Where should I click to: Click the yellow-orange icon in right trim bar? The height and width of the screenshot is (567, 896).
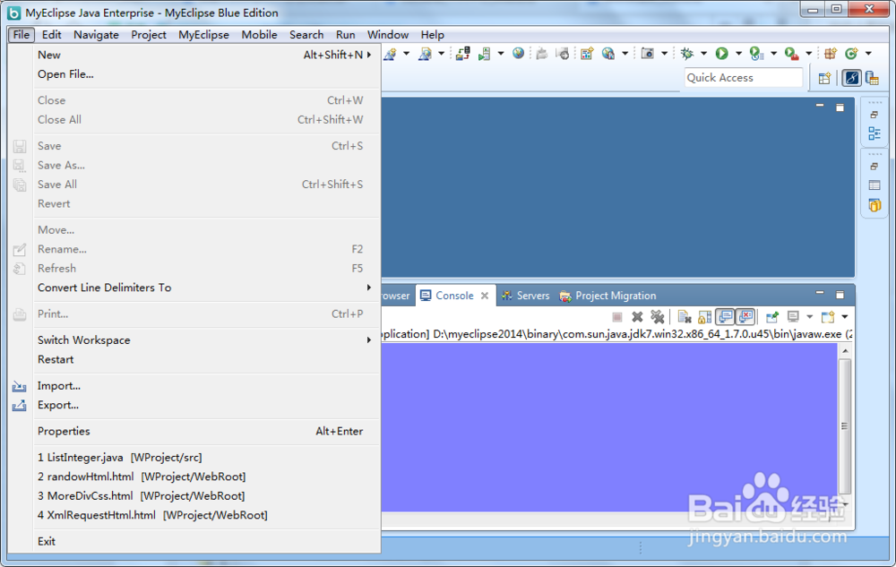(x=874, y=205)
